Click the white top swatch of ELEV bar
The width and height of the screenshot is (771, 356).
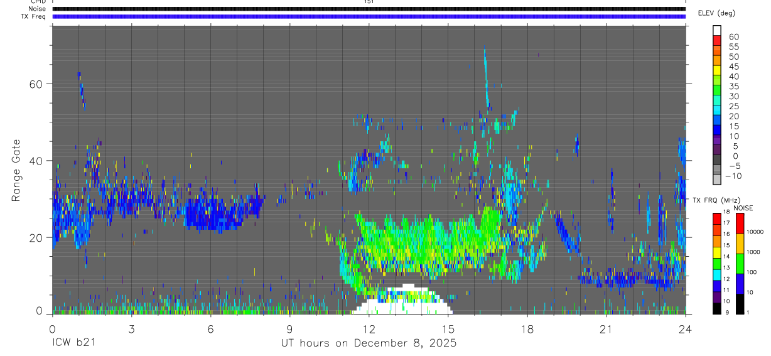[717, 30]
